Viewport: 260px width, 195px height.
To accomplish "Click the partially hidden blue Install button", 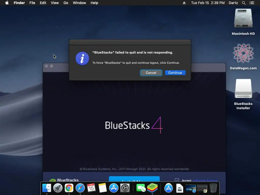I will click(x=134, y=179).
